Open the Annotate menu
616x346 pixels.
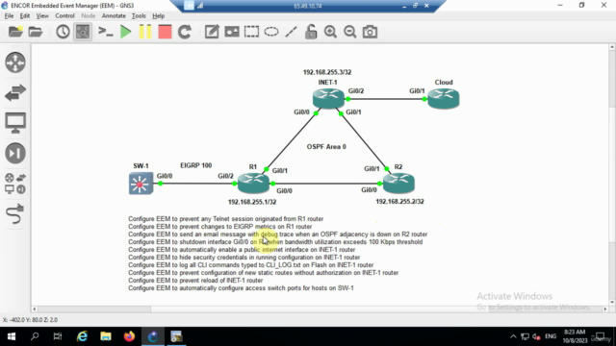(x=114, y=16)
